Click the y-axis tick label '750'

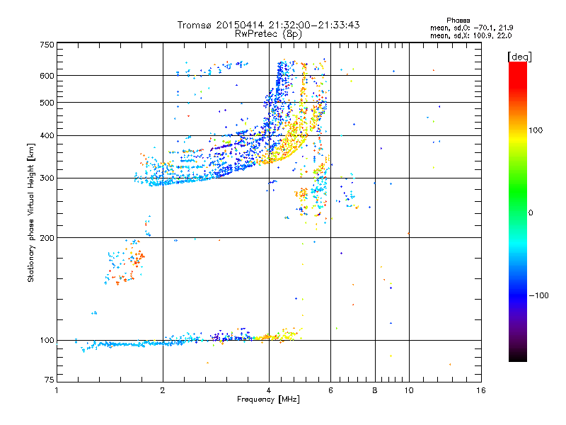tap(47, 45)
